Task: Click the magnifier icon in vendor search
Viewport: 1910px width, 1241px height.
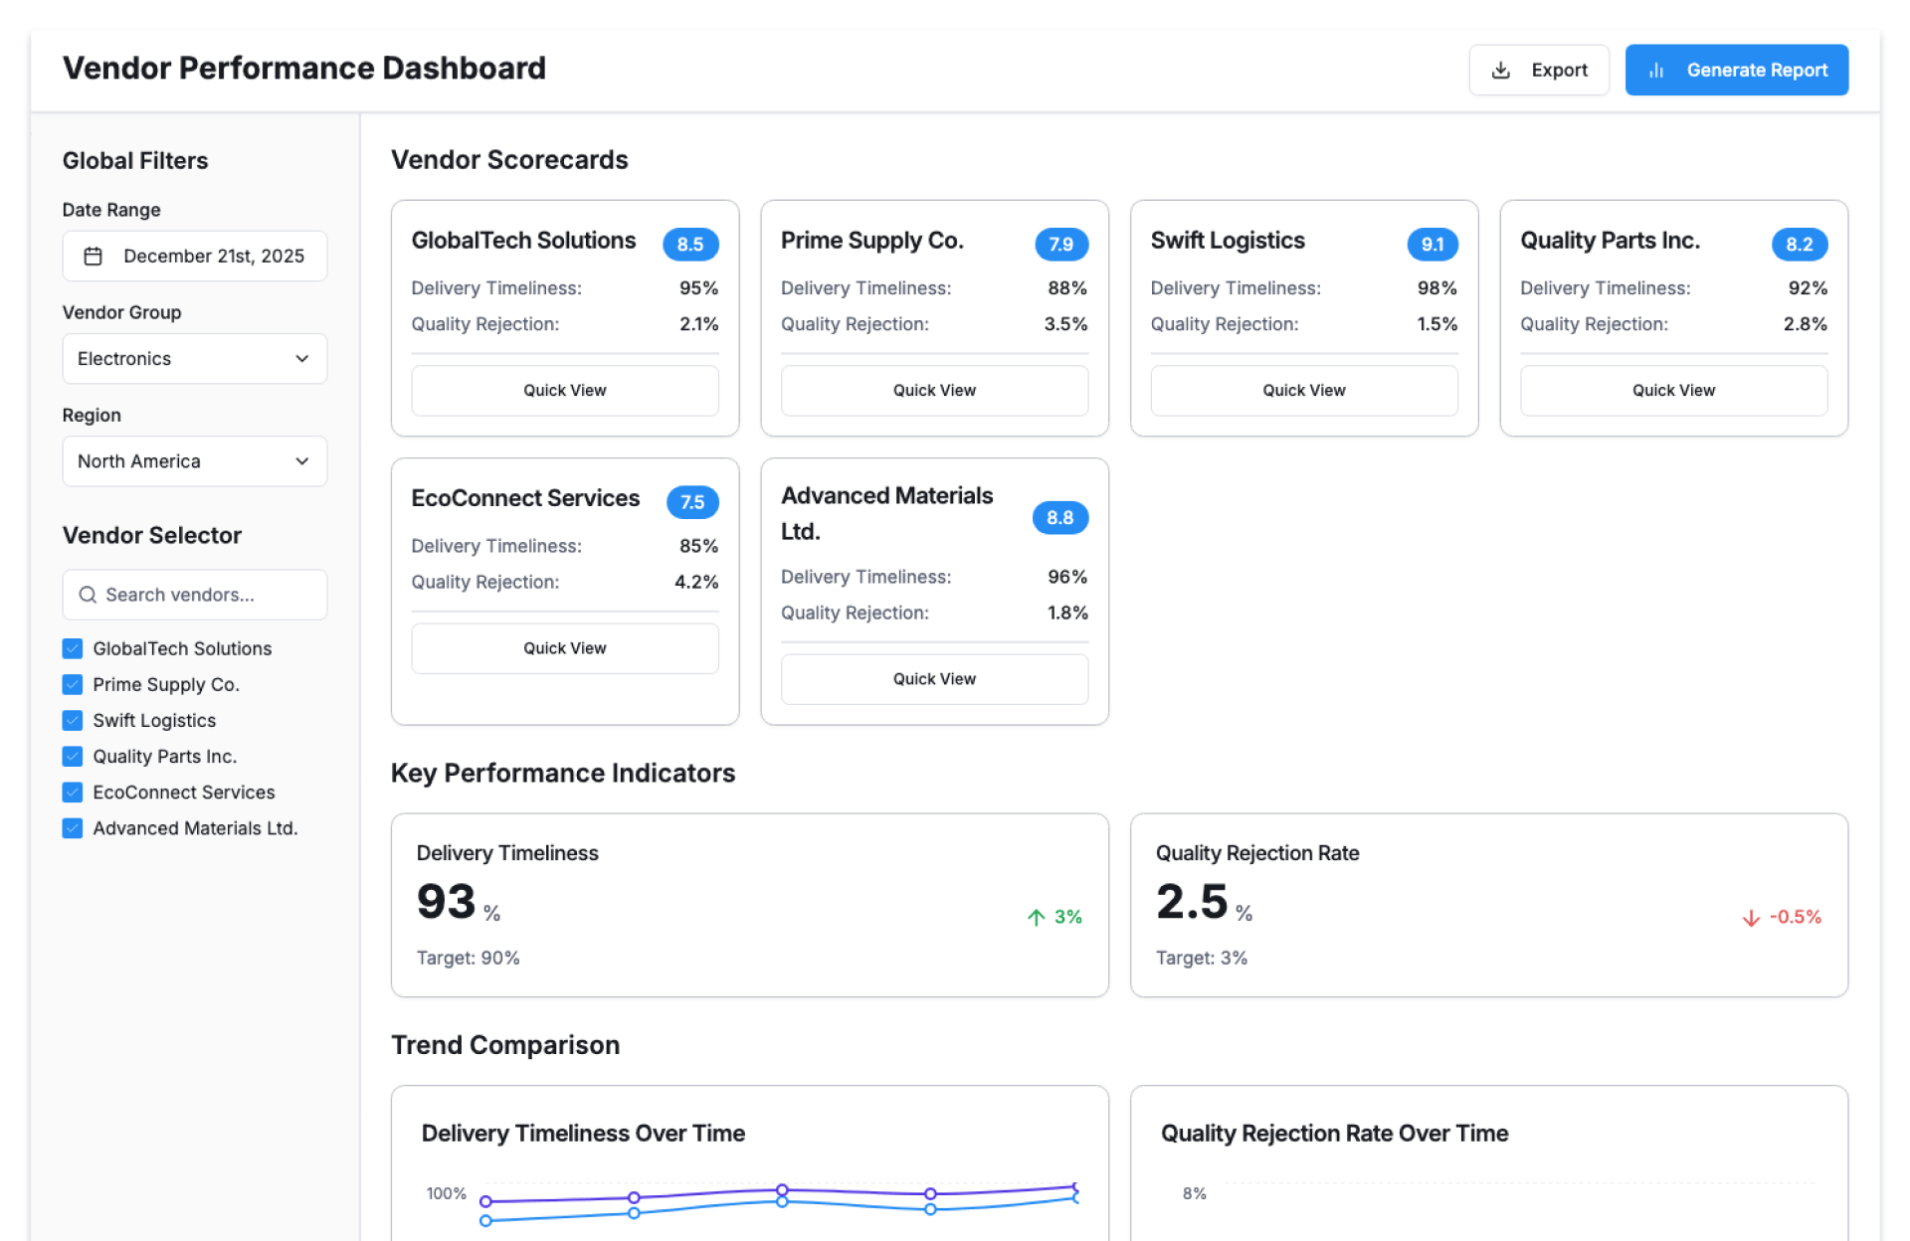Action: [88, 595]
